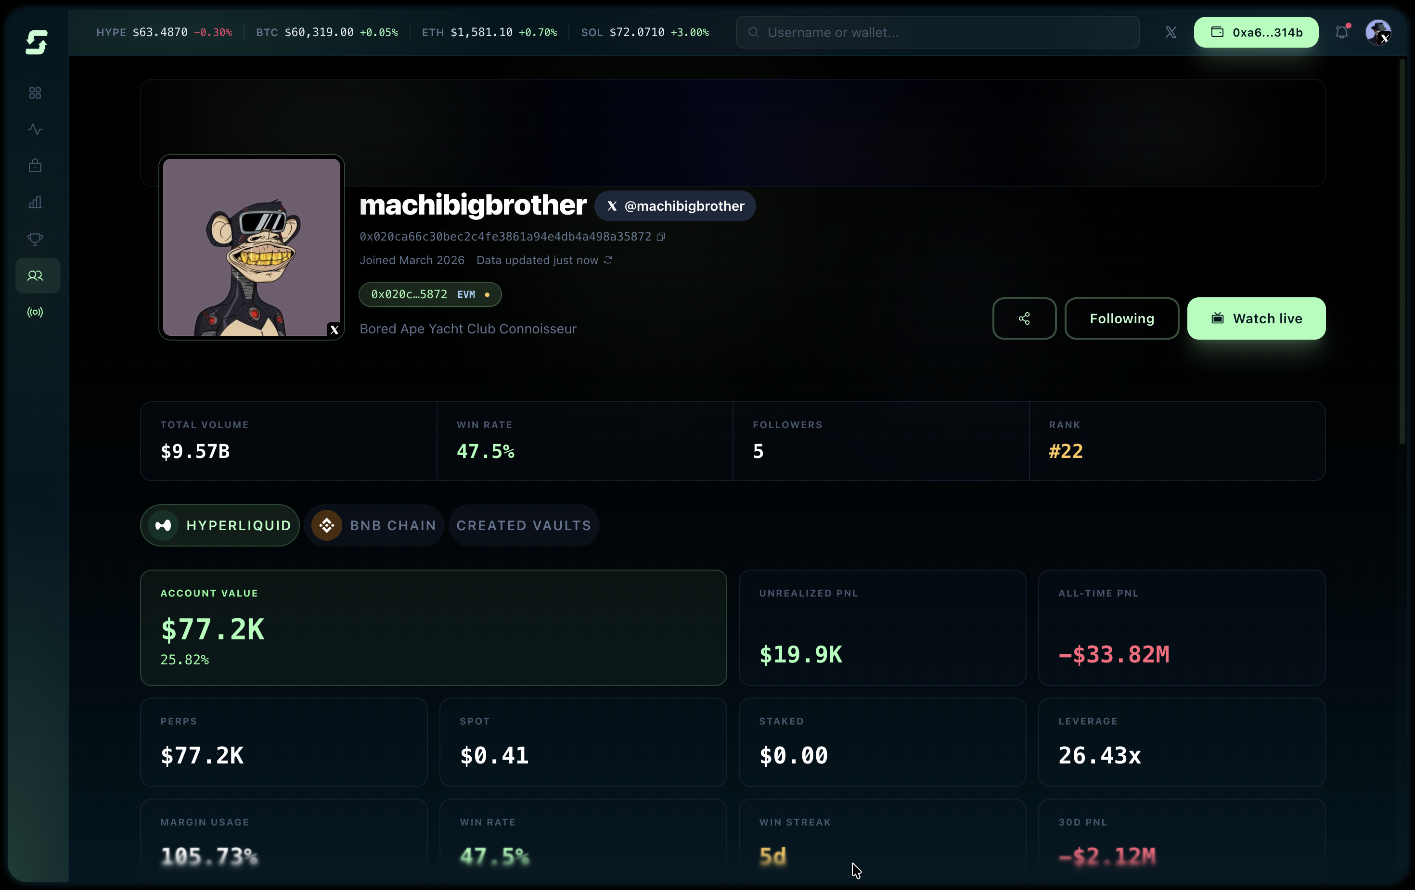The height and width of the screenshot is (890, 1415).
Task: Click the Rank #22 value
Action: [1066, 451]
